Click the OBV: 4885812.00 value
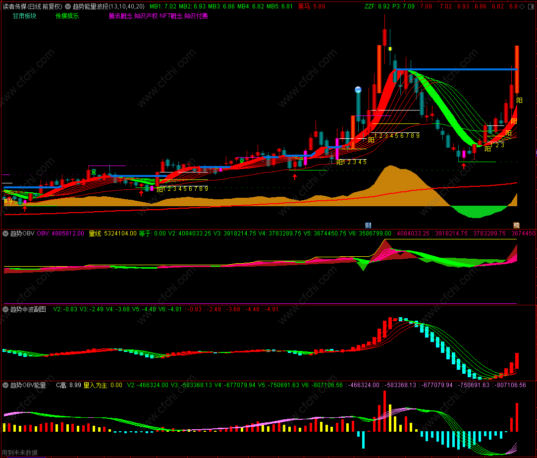This screenshot has width=537, height=458. [x=60, y=233]
